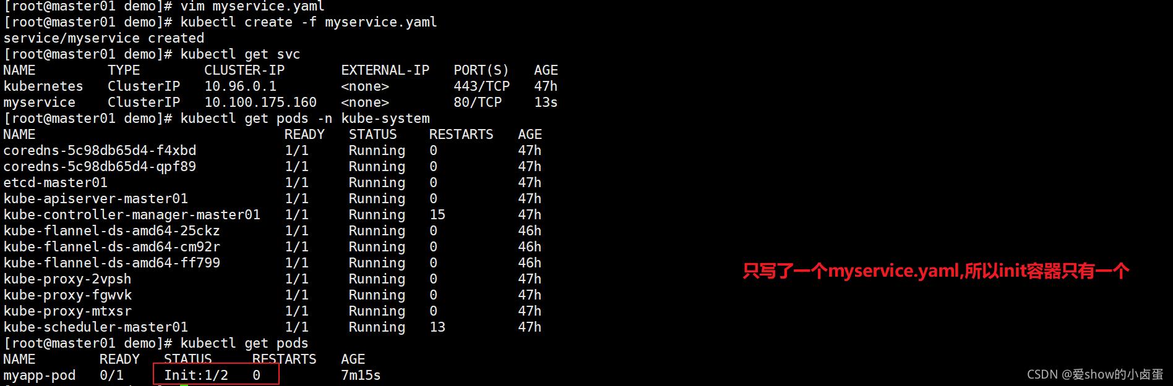This screenshot has height=386, width=1173.
Task: Click the CSDN watermark text
Action: tap(1094, 374)
